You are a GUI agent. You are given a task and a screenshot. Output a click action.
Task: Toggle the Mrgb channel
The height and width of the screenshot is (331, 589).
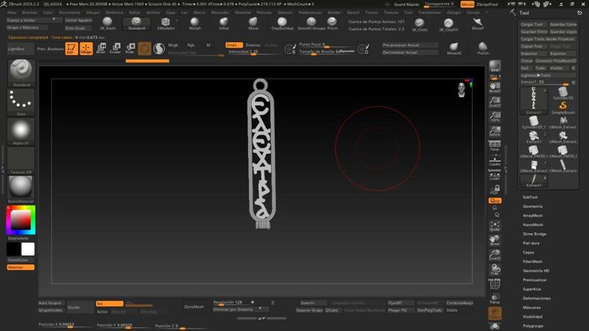[173, 45]
